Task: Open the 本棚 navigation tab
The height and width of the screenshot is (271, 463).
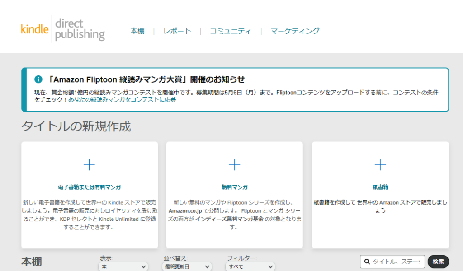Action: (137, 31)
